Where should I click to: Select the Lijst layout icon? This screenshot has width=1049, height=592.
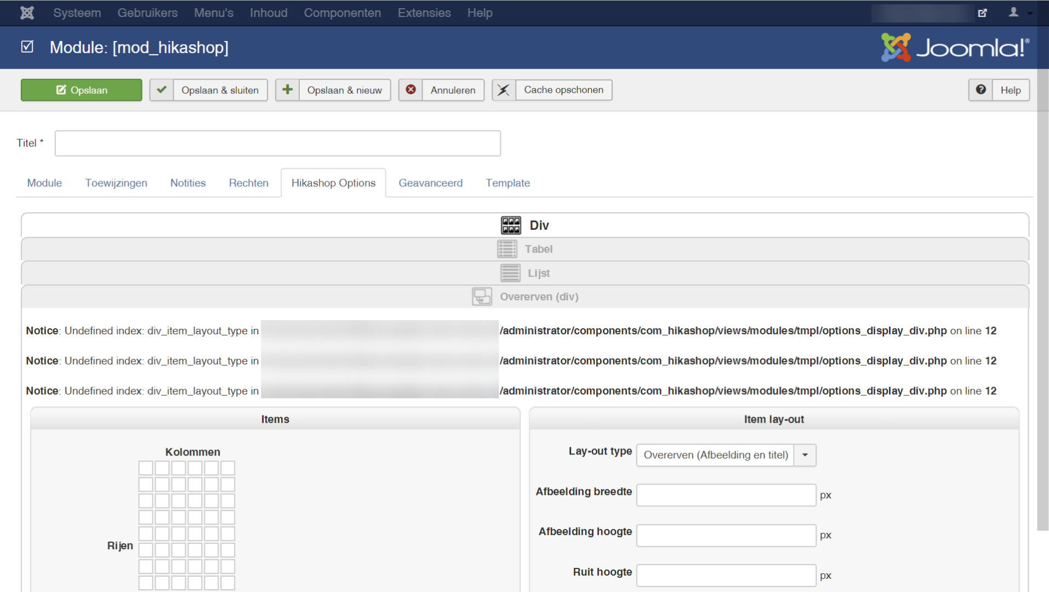click(x=510, y=273)
